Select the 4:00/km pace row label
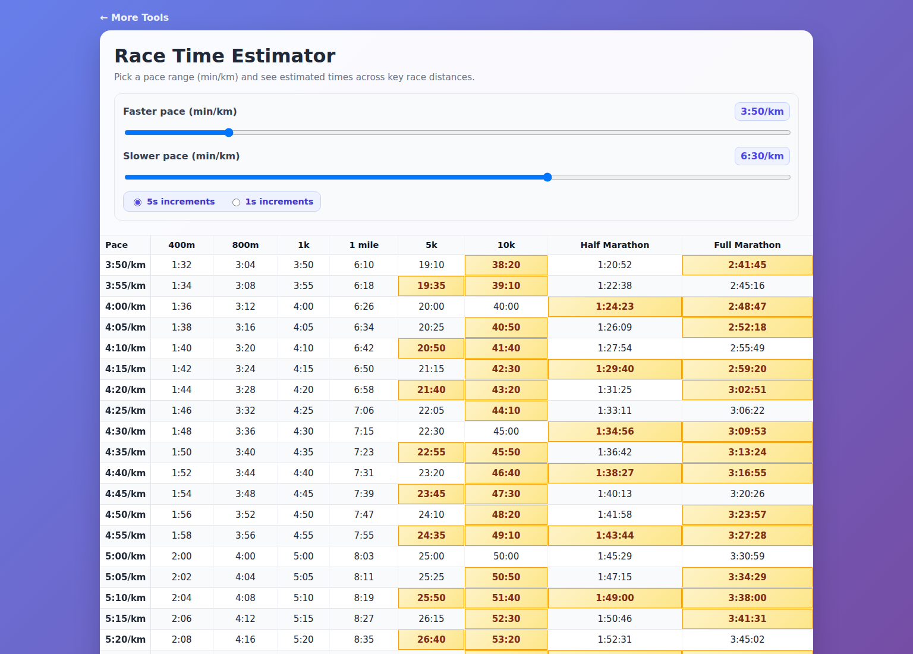 [x=125, y=306]
